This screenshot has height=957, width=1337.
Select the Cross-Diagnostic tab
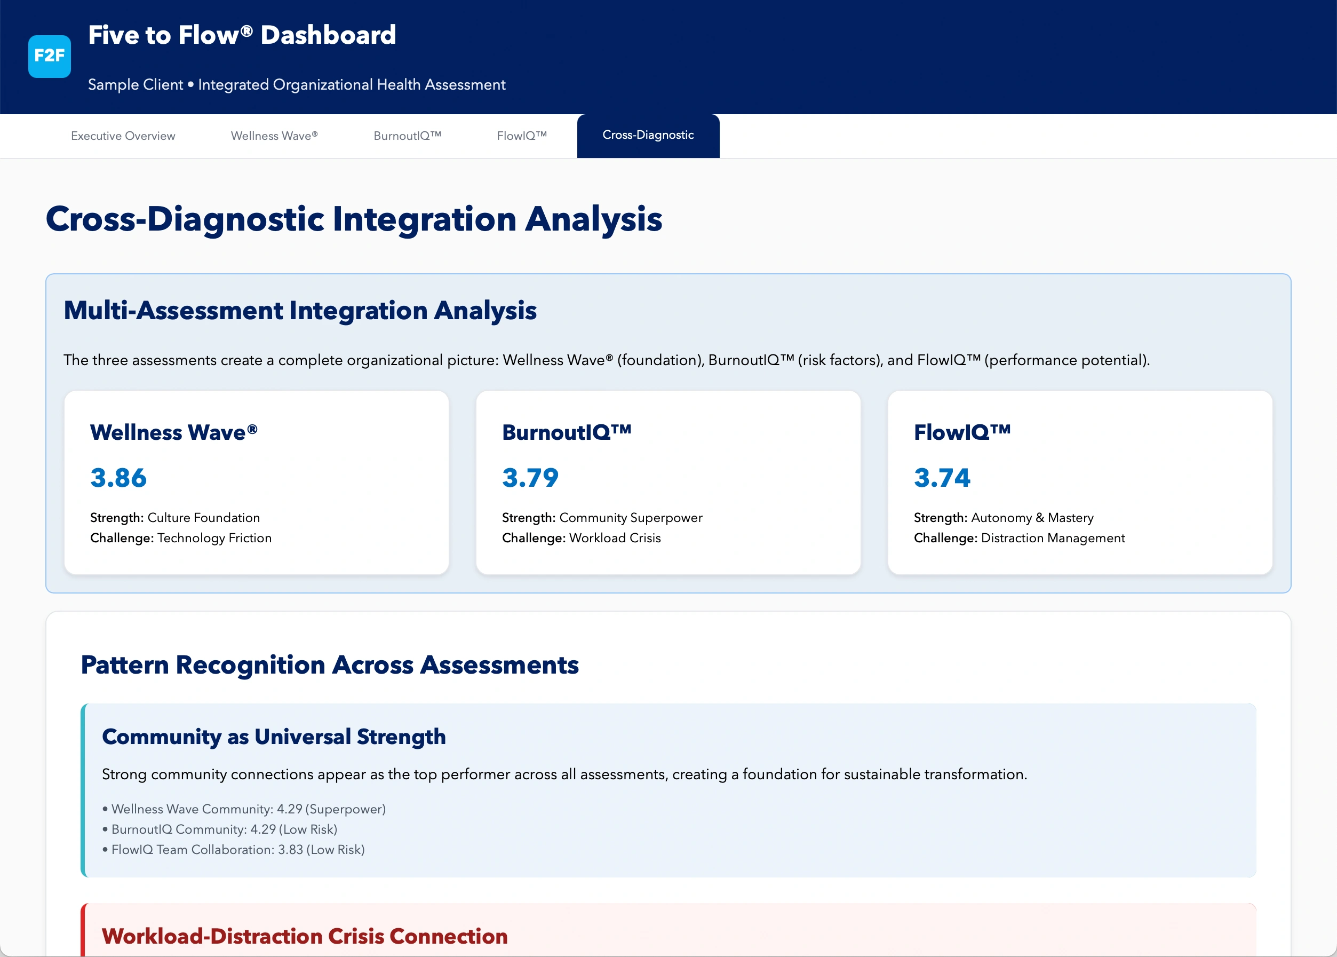(648, 136)
